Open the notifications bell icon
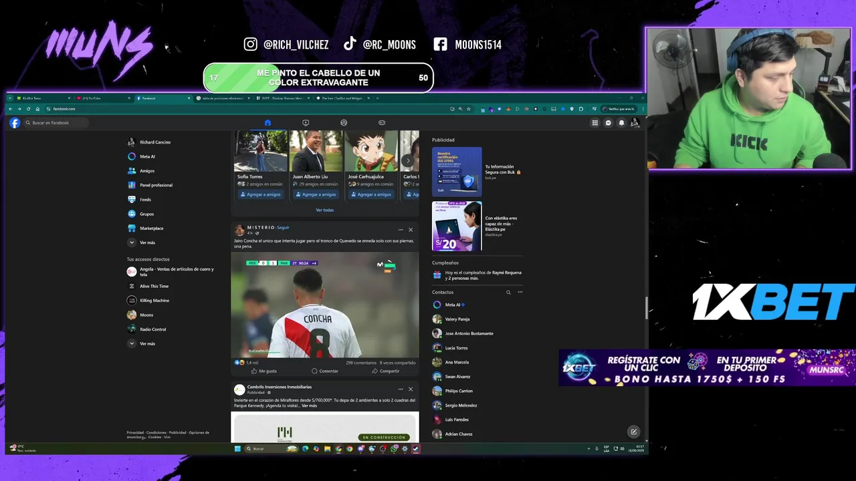Screen dimensions: 856x481 (x=621, y=123)
